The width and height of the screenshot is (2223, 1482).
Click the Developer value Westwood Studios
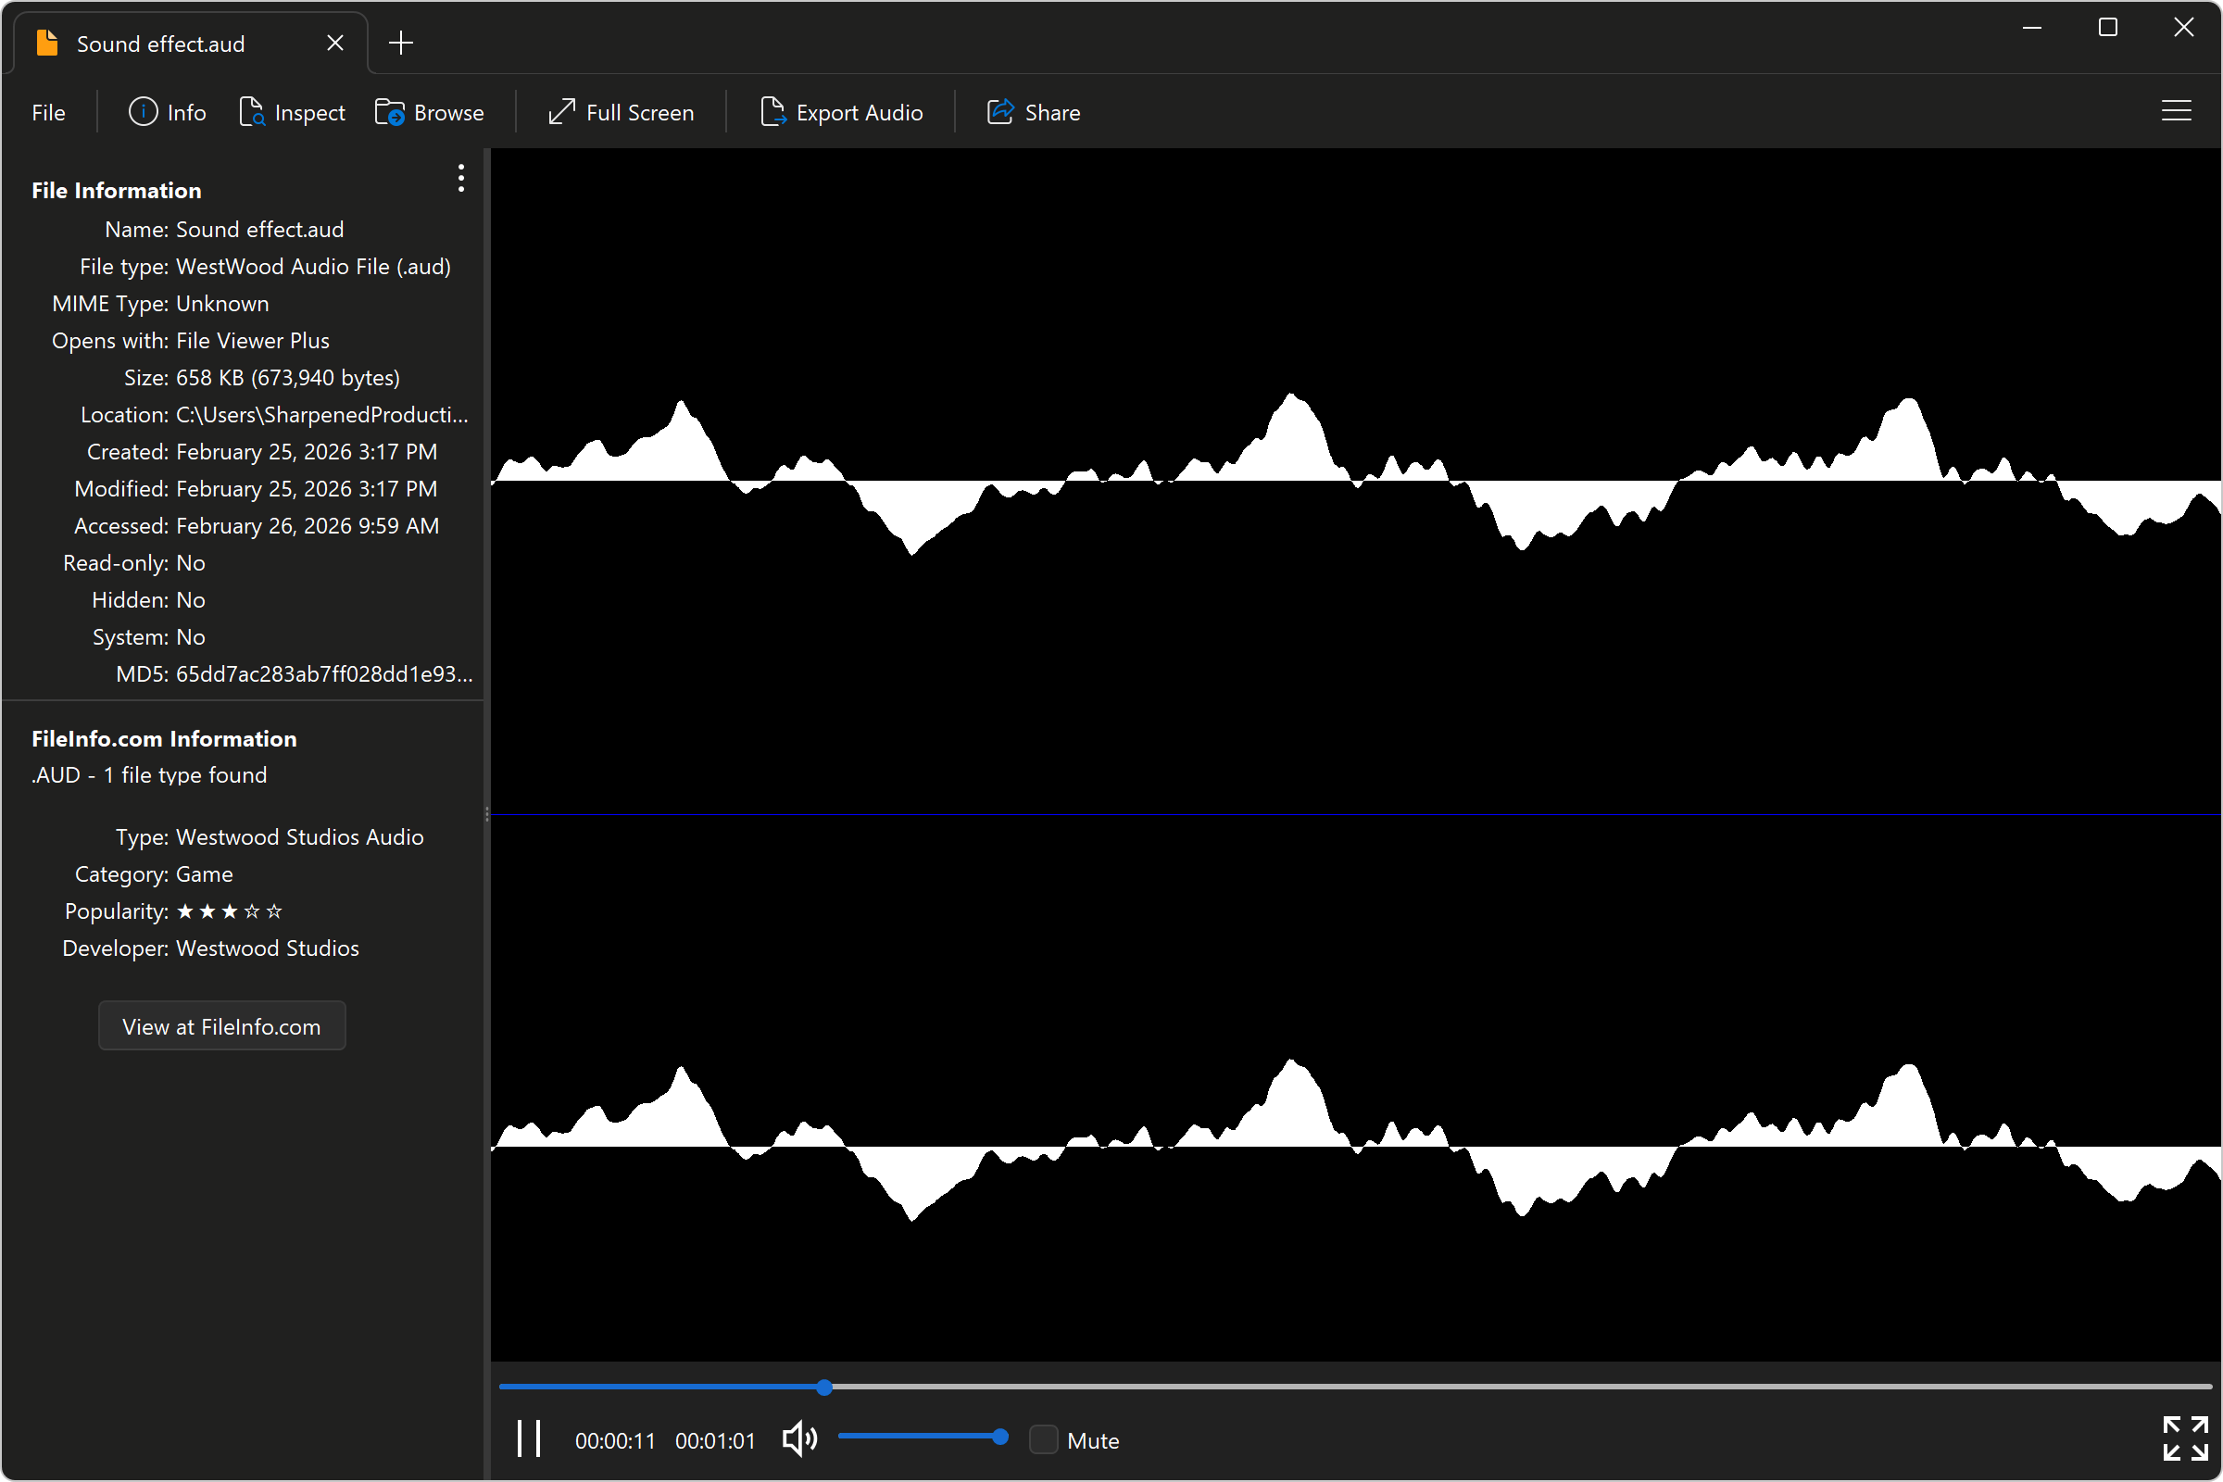(x=268, y=948)
